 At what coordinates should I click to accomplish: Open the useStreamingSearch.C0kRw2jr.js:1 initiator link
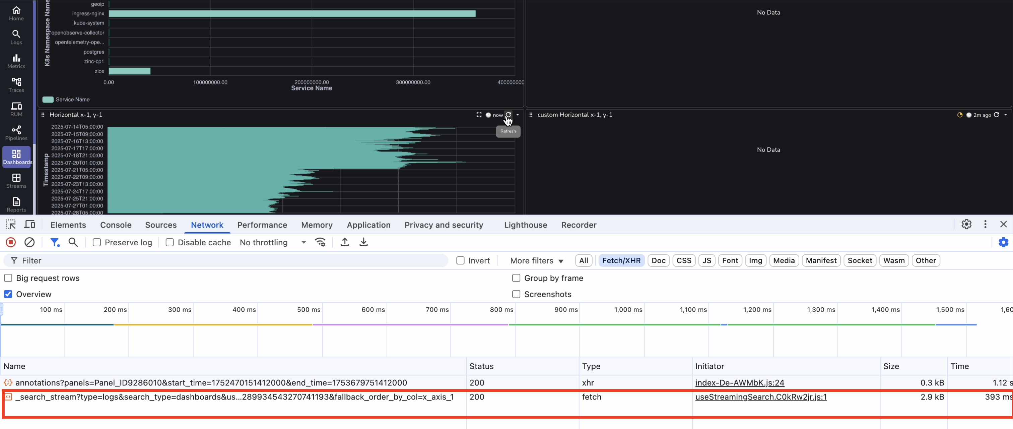tap(760, 397)
